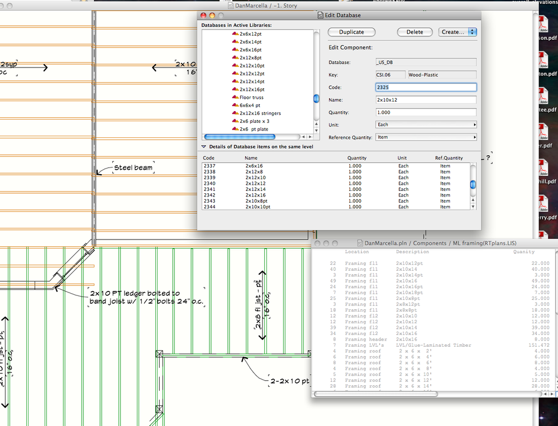Click the vertical scrollbar thumb of the details list
Viewport: 558px width, 426px height.
[x=473, y=184]
